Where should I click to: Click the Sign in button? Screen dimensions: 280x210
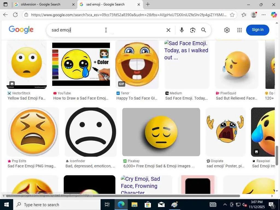(258, 30)
